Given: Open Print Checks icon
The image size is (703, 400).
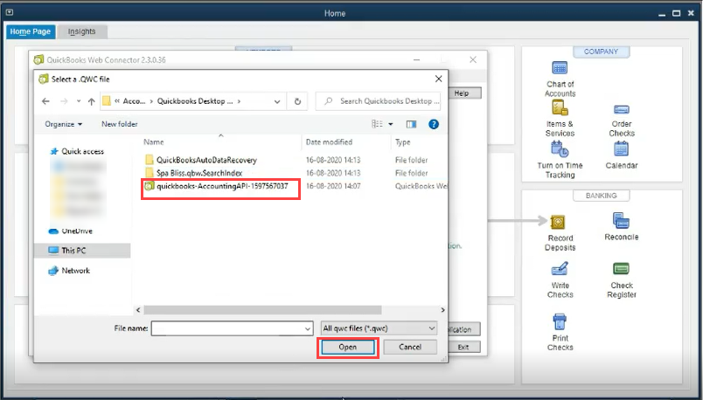Looking at the screenshot, I should pyautogui.click(x=560, y=321).
